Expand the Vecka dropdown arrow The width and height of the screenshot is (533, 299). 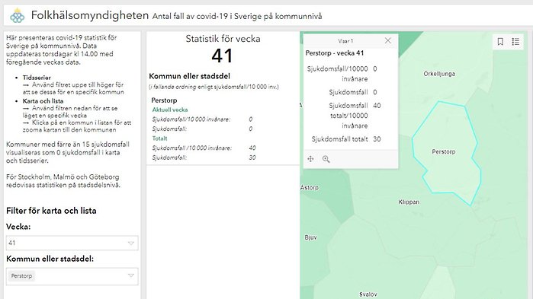131,243
